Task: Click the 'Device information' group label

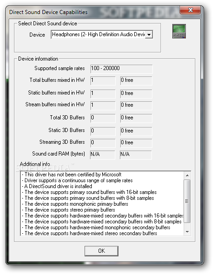Action: pos(38,59)
